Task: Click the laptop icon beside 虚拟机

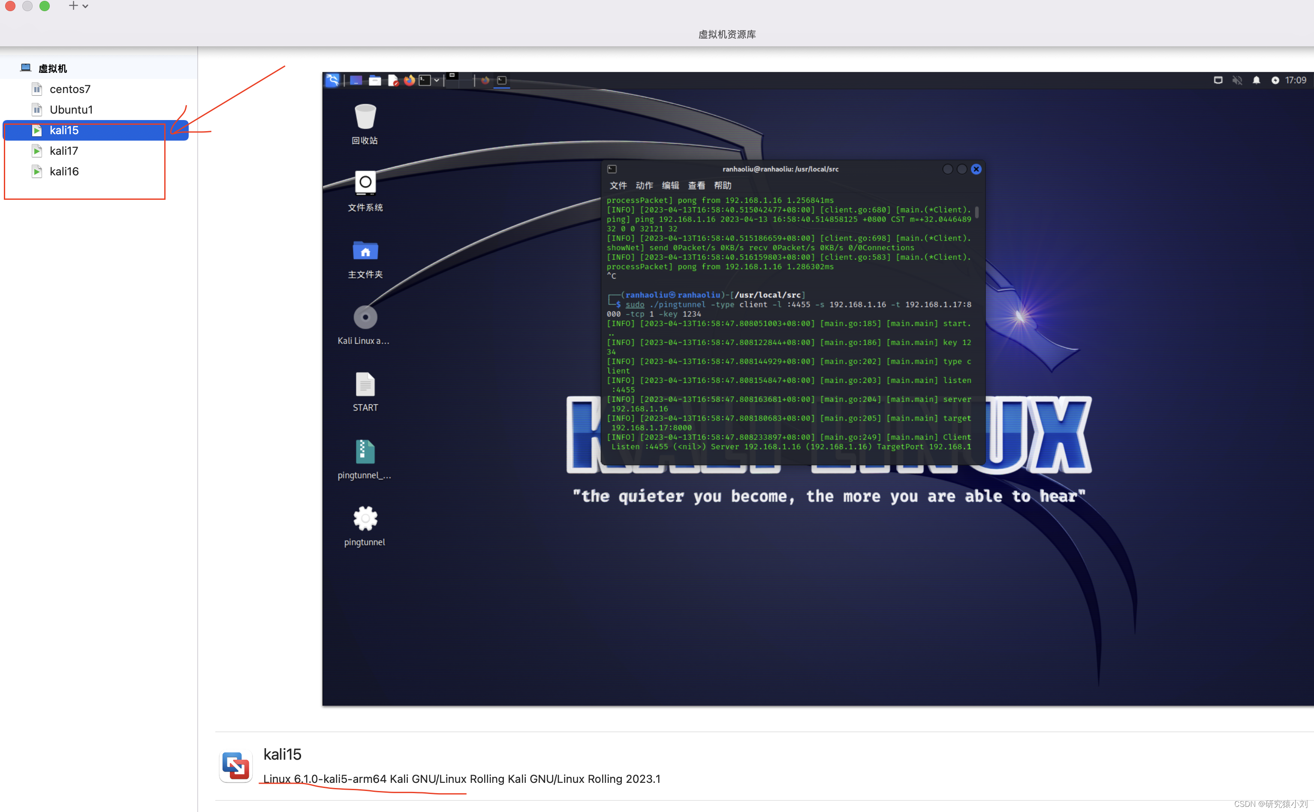Action: tap(25, 68)
